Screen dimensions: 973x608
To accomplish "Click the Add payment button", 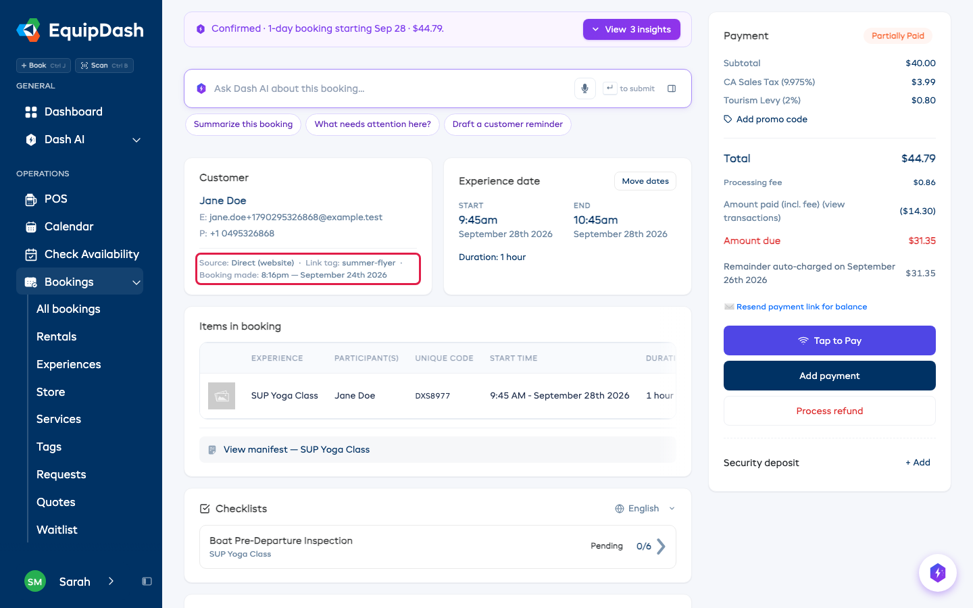I will tap(830, 376).
